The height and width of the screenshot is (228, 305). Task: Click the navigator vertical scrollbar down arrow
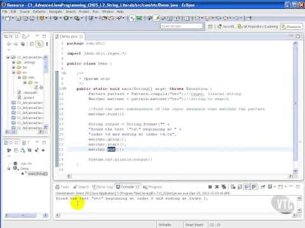(x=46, y=127)
